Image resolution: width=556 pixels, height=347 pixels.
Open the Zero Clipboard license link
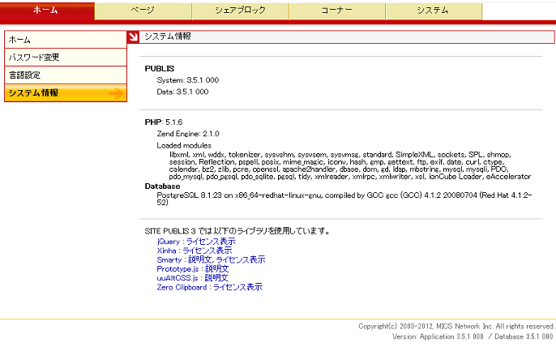[x=237, y=287]
